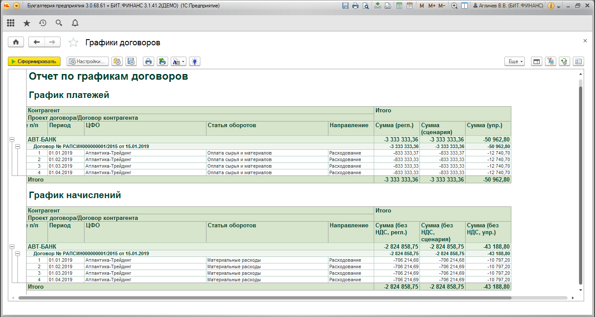
Task: Select the График платежей heading
Action: point(69,95)
